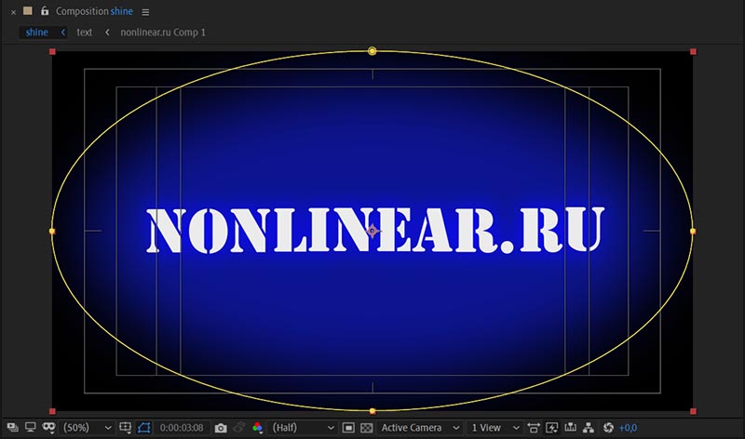Image resolution: width=745 pixels, height=439 pixels.
Task: Click the layer anchor point at center
Action: click(372, 232)
